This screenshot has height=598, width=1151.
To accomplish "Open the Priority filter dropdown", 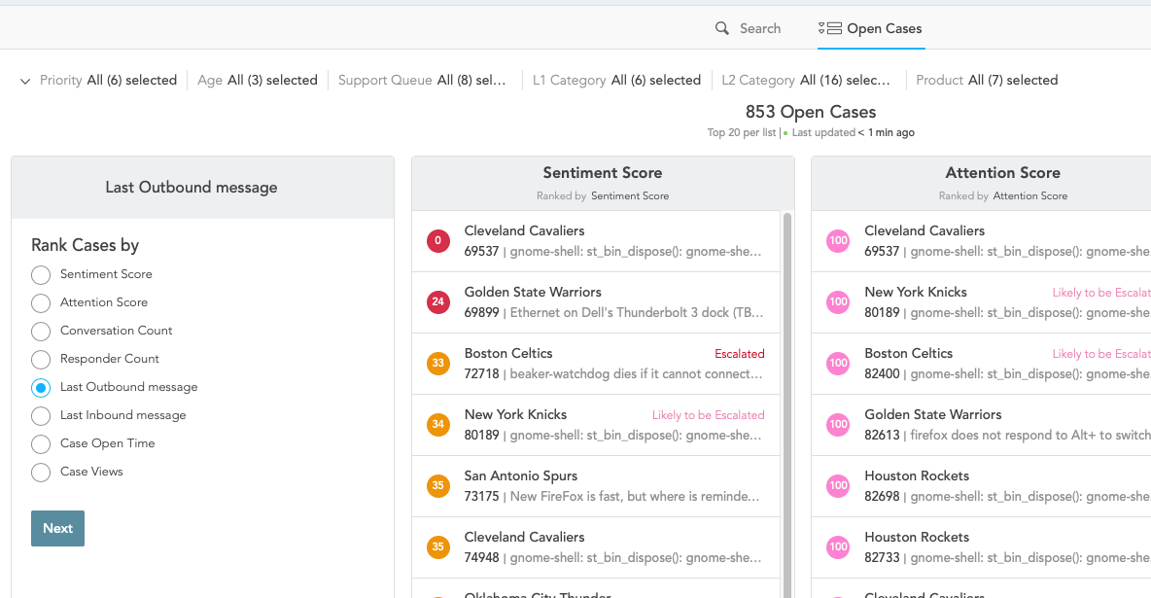I will [108, 80].
